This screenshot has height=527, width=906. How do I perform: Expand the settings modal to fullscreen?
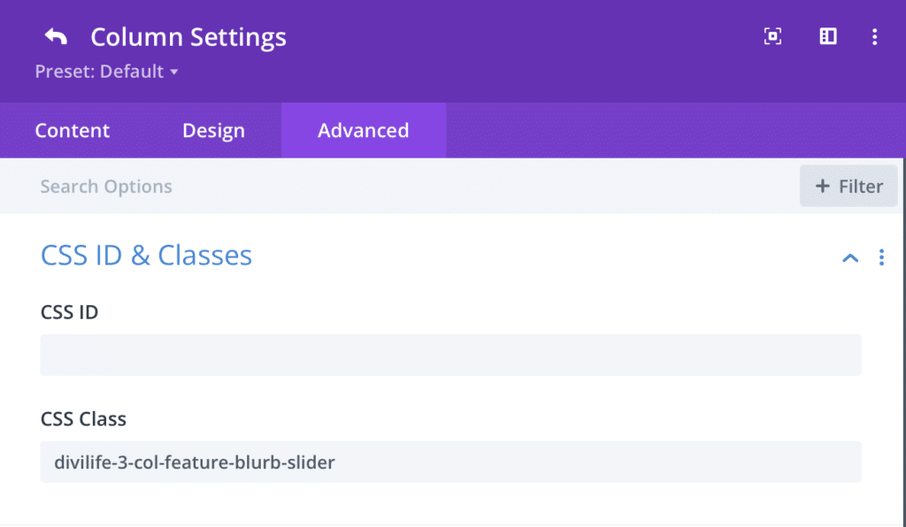(x=772, y=36)
